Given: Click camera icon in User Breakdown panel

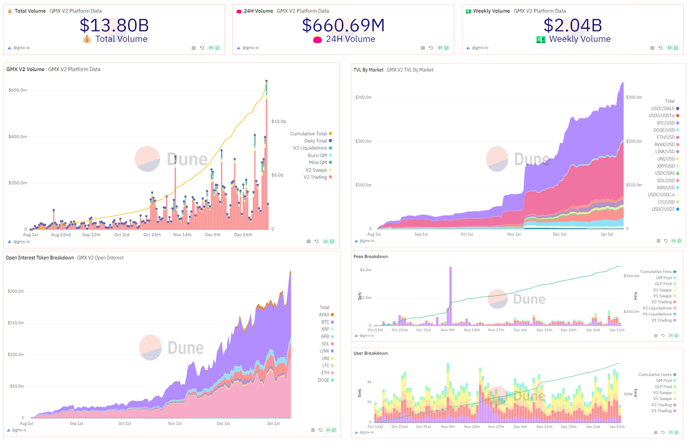Looking at the screenshot, I should tap(656, 433).
